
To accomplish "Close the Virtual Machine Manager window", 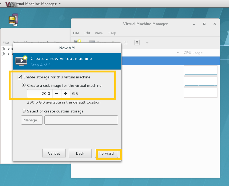I will 215,24.
